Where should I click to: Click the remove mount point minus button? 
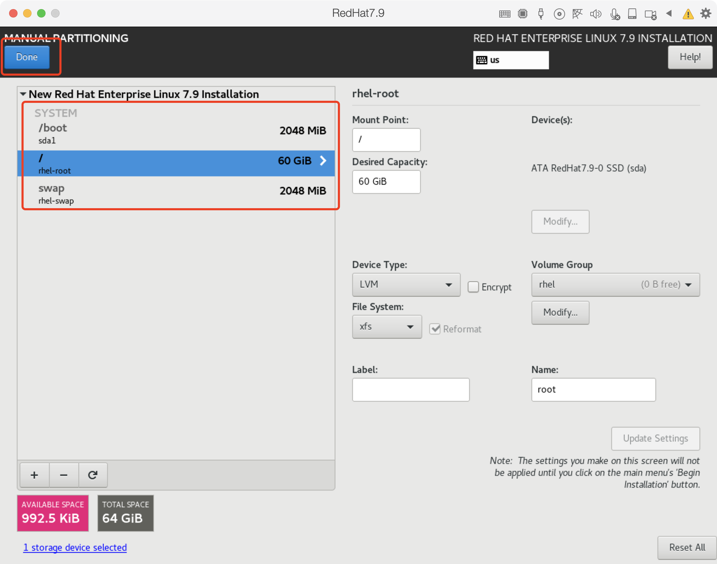point(64,475)
